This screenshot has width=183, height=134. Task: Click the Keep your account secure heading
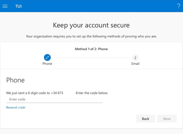(x=91, y=25)
